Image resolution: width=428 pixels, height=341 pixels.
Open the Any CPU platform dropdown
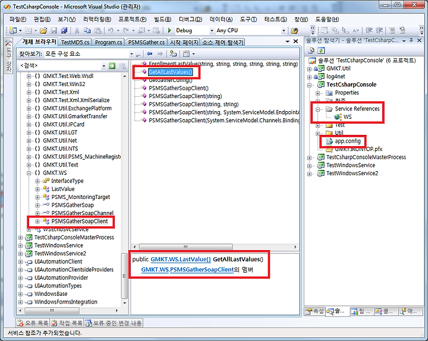coord(284,30)
